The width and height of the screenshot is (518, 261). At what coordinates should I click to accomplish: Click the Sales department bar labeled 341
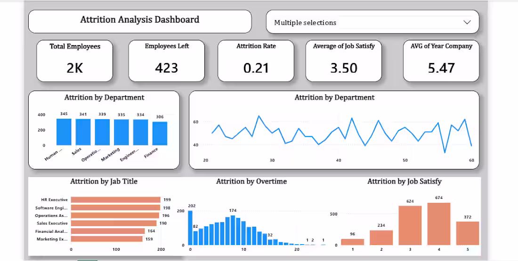pyautogui.click(x=83, y=132)
